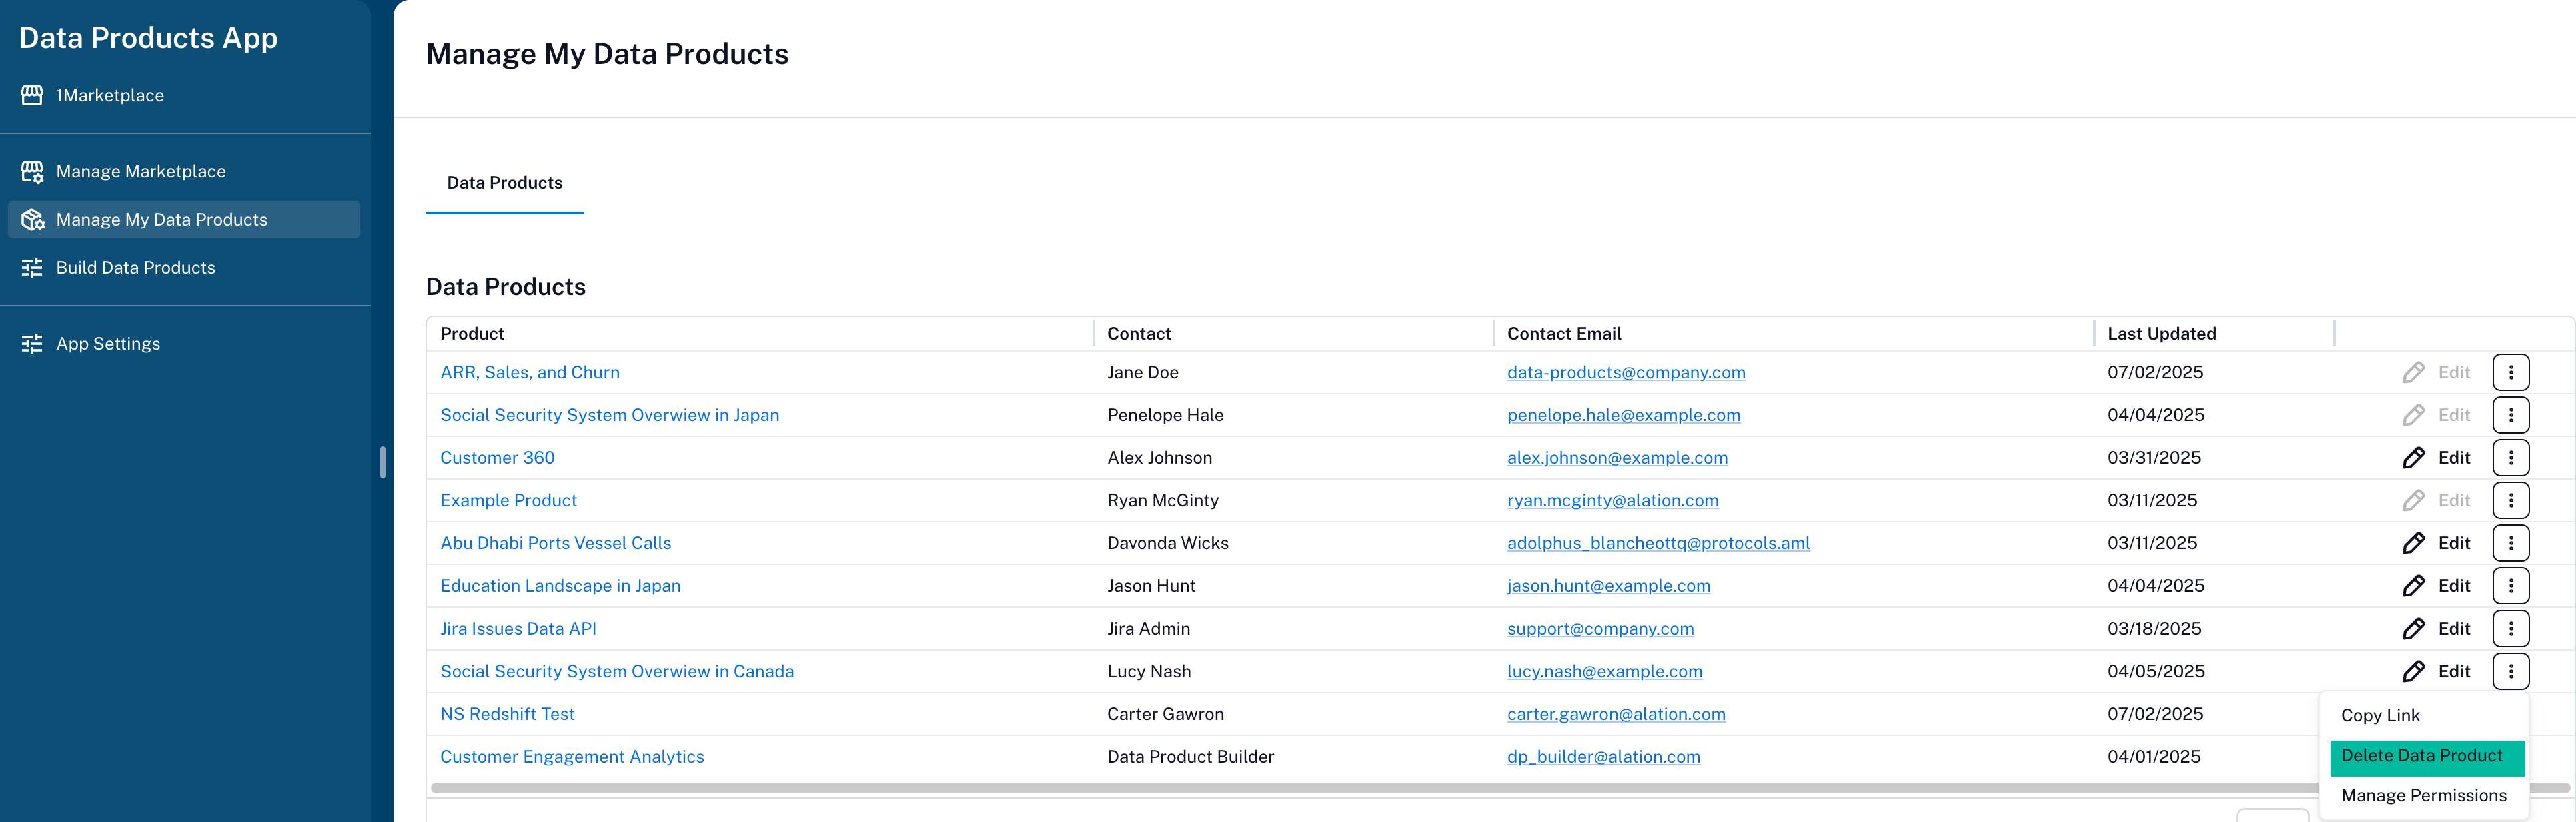The image size is (2576, 822).
Task: Click pencil icon in Jira Issues Data API row
Action: pos(2413,629)
